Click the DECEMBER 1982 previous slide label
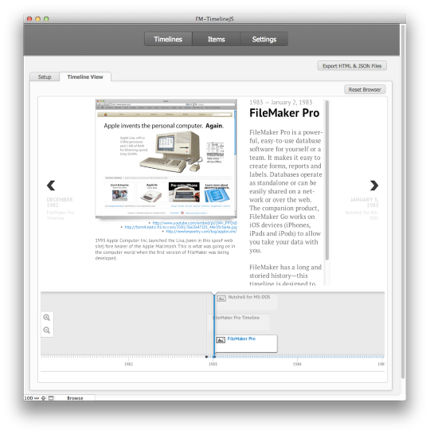Image resolution: width=430 pixels, height=434 pixels. 60,202
